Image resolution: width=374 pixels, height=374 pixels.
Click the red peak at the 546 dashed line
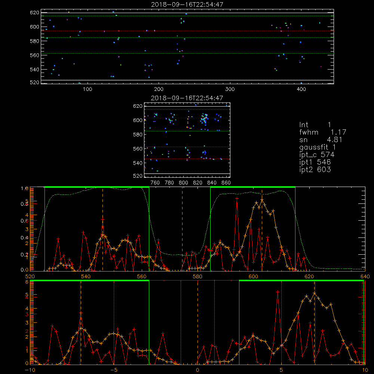pos(102,219)
